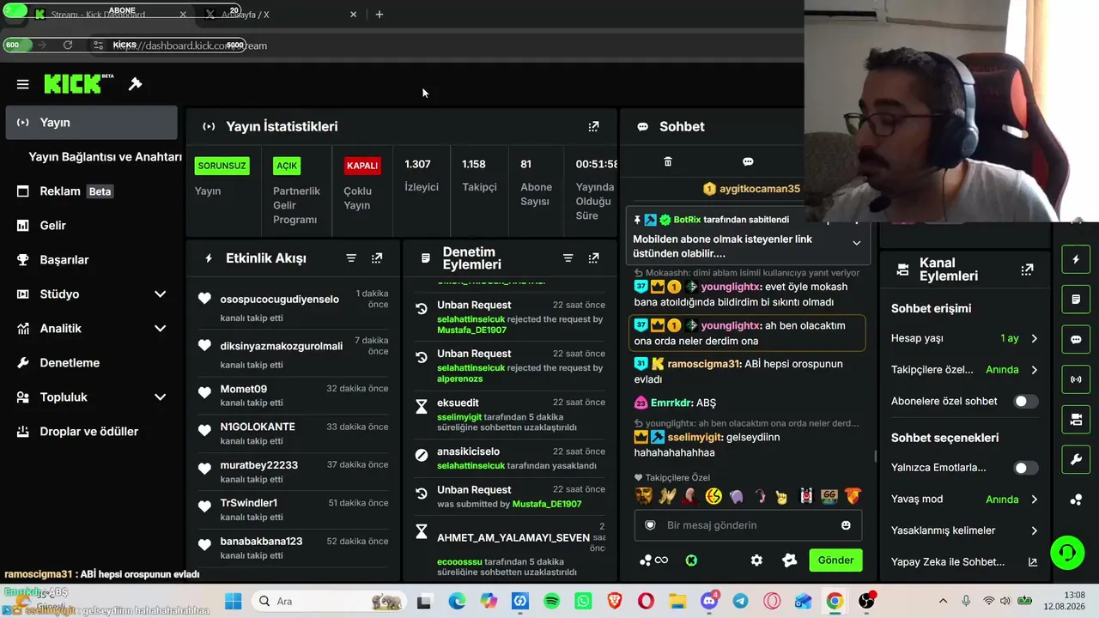Open the Gelir sidebar item
The height and width of the screenshot is (618, 1099).
(x=91, y=226)
